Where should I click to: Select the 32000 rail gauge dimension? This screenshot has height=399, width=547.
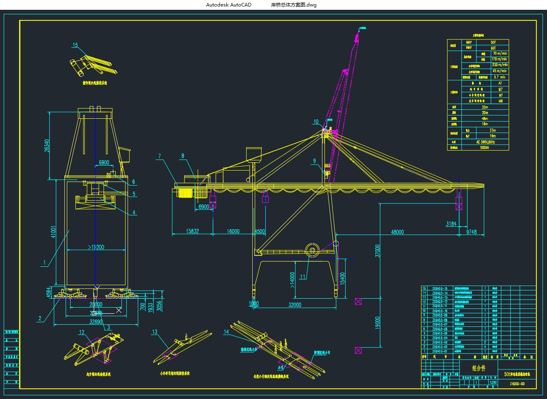click(x=295, y=305)
